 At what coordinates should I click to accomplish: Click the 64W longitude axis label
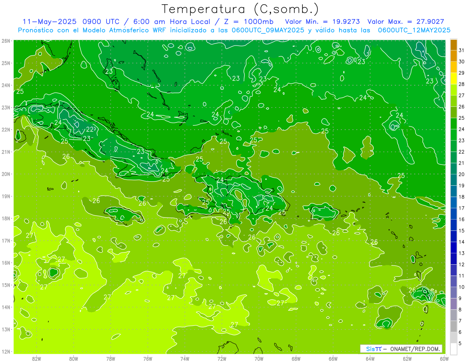pos(370,359)
